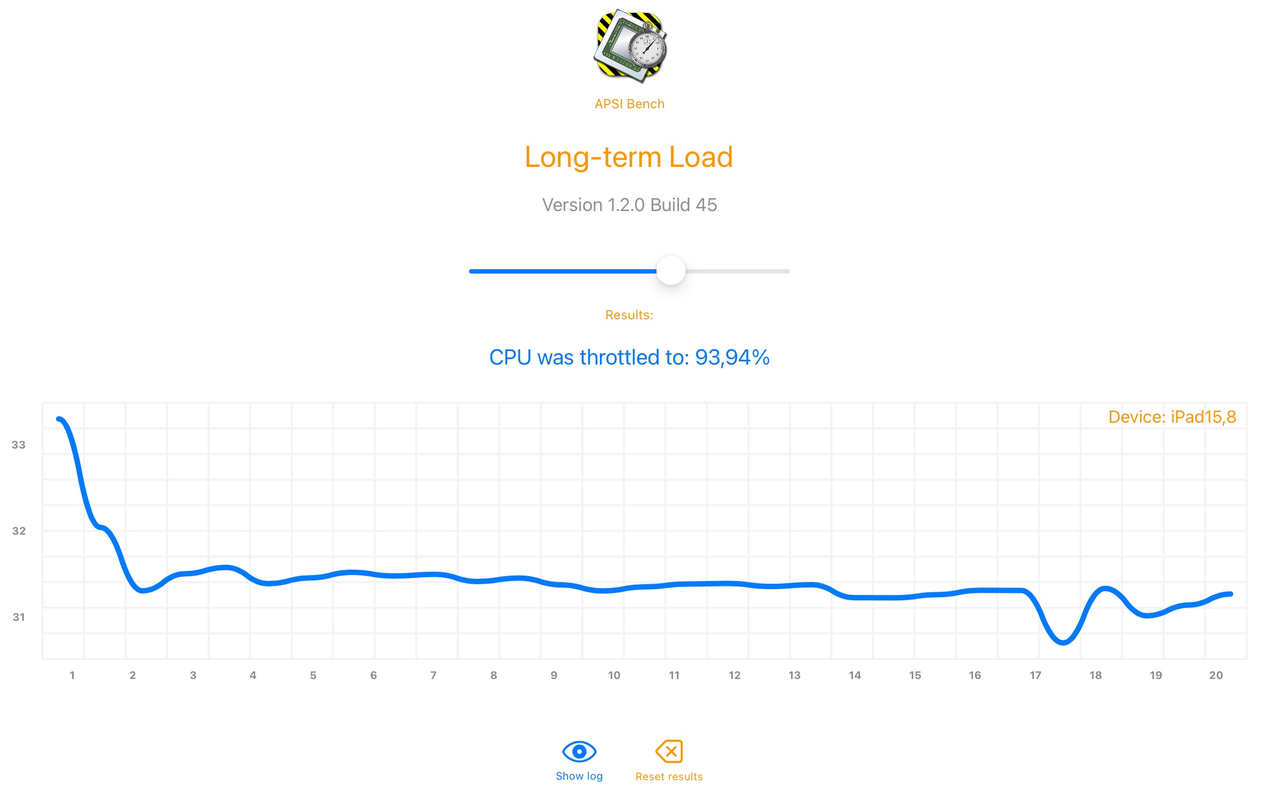Screen dimensions: 1265x791
Task: Click x-axis label 20 on the chart
Action: [1216, 675]
